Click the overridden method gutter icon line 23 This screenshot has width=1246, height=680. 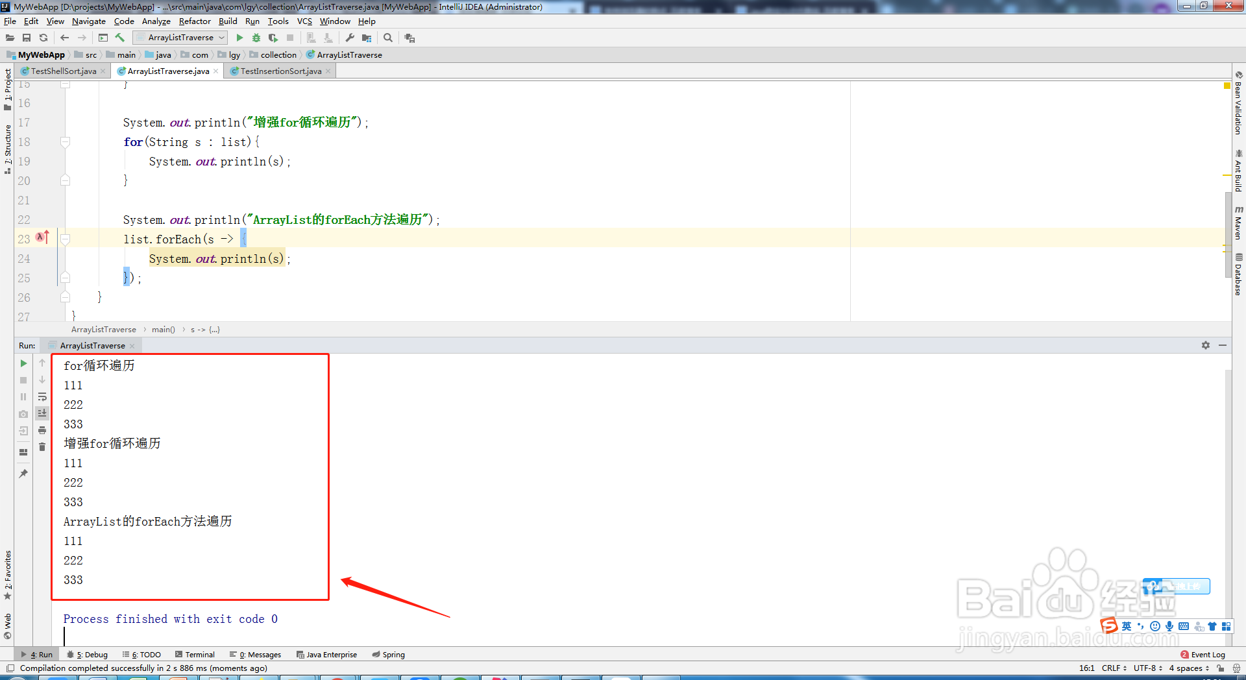42,237
